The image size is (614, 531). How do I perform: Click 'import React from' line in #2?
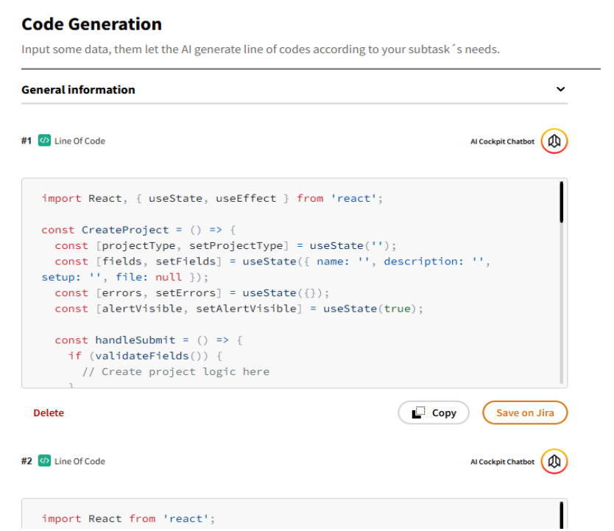pos(128,519)
